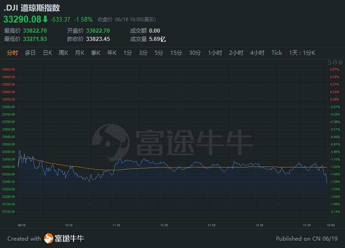Select the 15分 interval tab
The image size is (345, 248).
176,53
